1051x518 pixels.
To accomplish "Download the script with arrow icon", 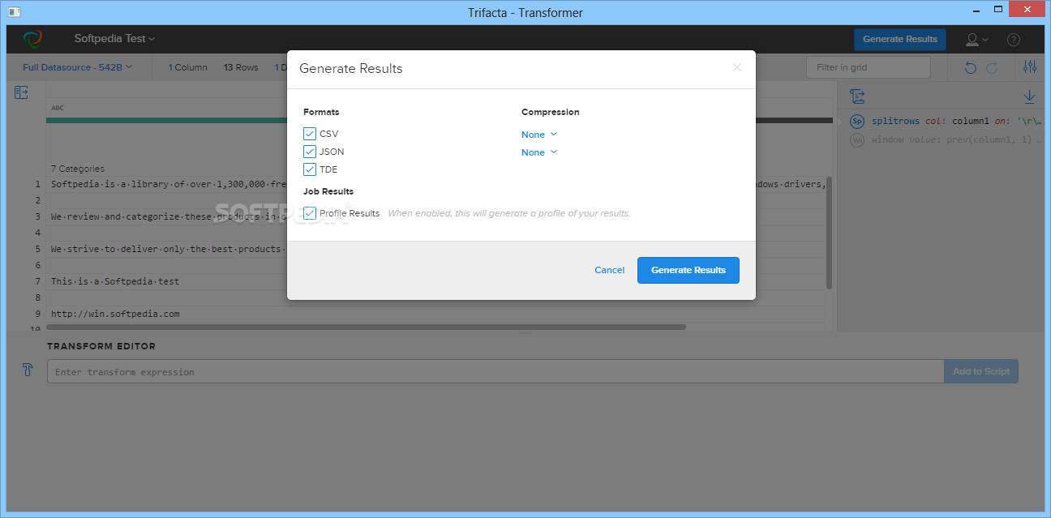I will (1029, 96).
